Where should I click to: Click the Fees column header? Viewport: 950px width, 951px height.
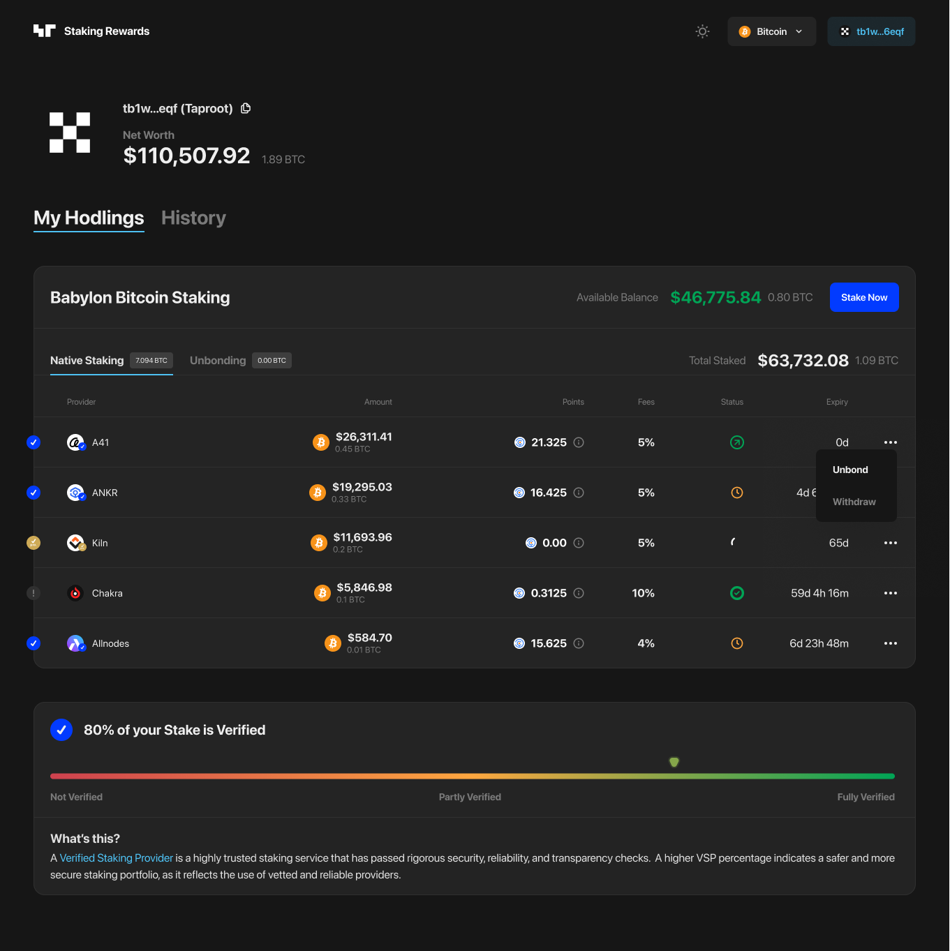pyautogui.click(x=646, y=402)
